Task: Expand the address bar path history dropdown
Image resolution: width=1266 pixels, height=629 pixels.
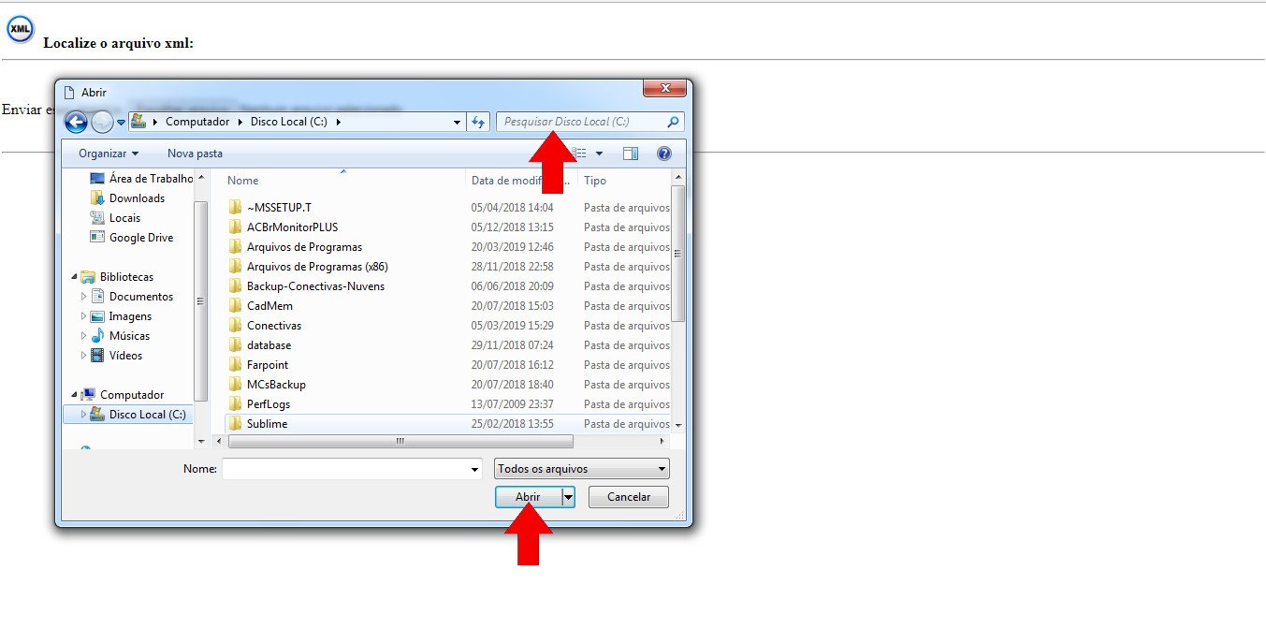Action: pos(457,122)
